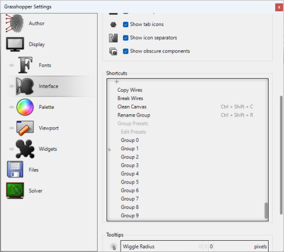Select the Break Wires shortcut entry
Image resolution: width=284 pixels, height=252 pixels.
click(x=130, y=98)
